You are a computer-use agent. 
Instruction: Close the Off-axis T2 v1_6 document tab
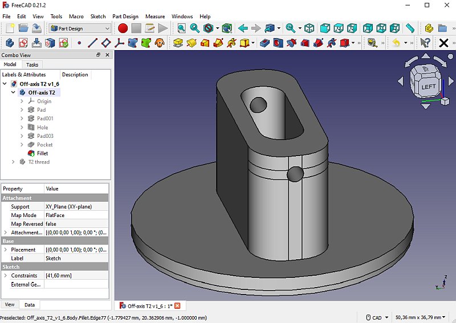pyautogui.click(x=177, y=305)
